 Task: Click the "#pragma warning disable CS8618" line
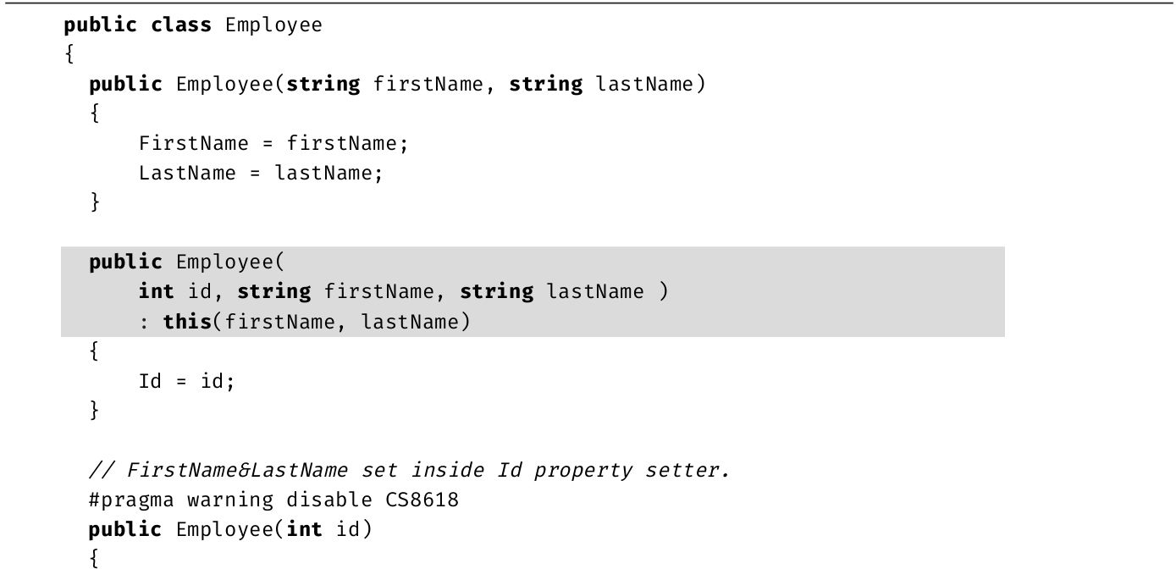click(273, 500)
